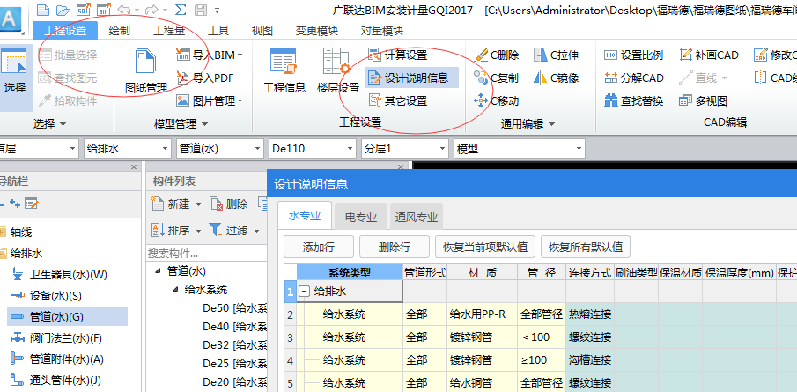Click 删除行 button

395,248
